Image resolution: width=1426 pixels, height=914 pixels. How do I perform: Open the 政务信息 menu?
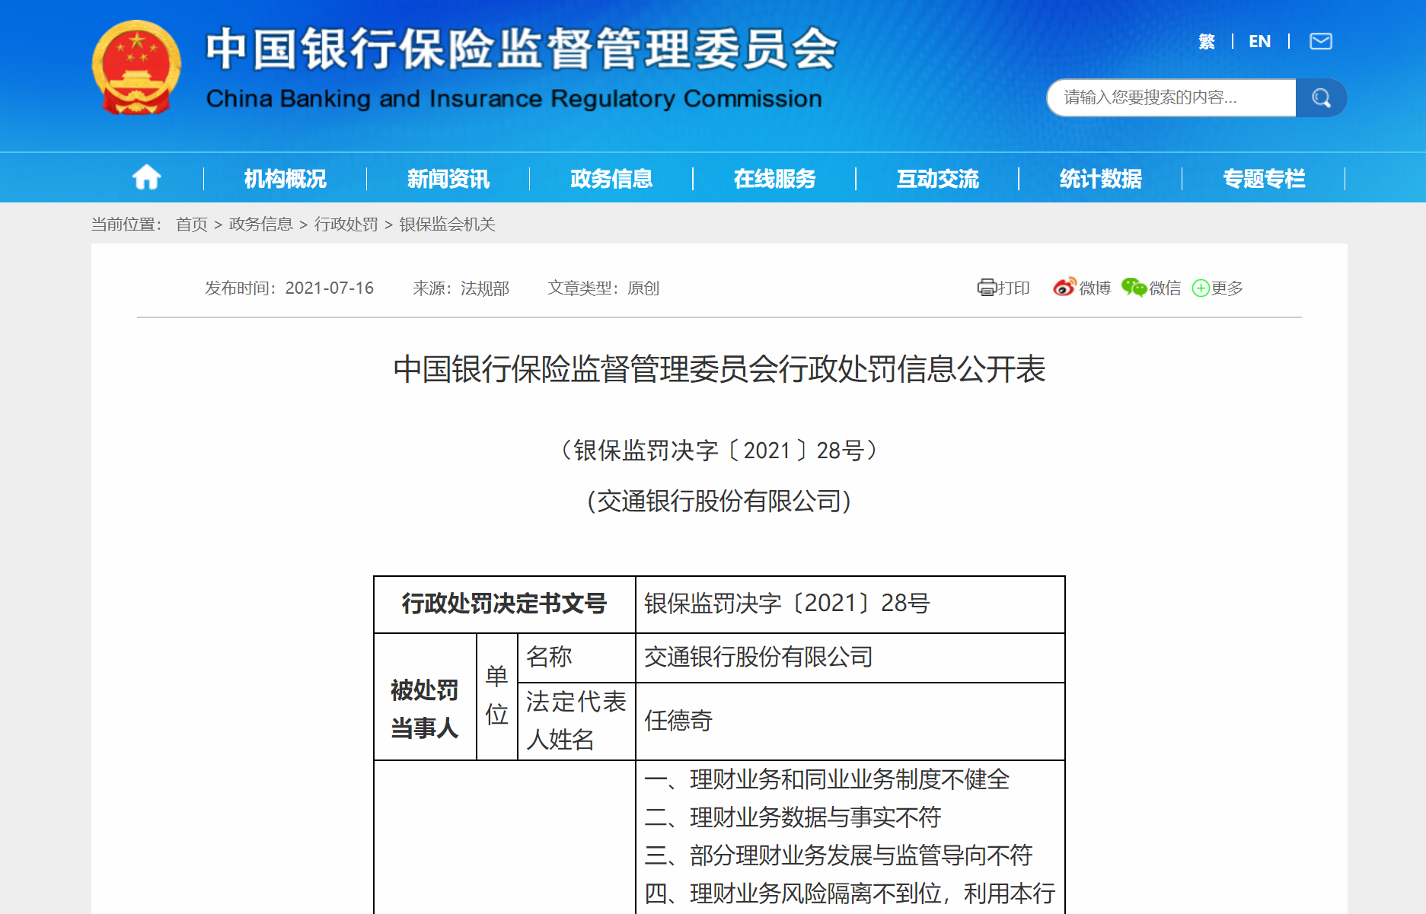click(x=611, y=179)
